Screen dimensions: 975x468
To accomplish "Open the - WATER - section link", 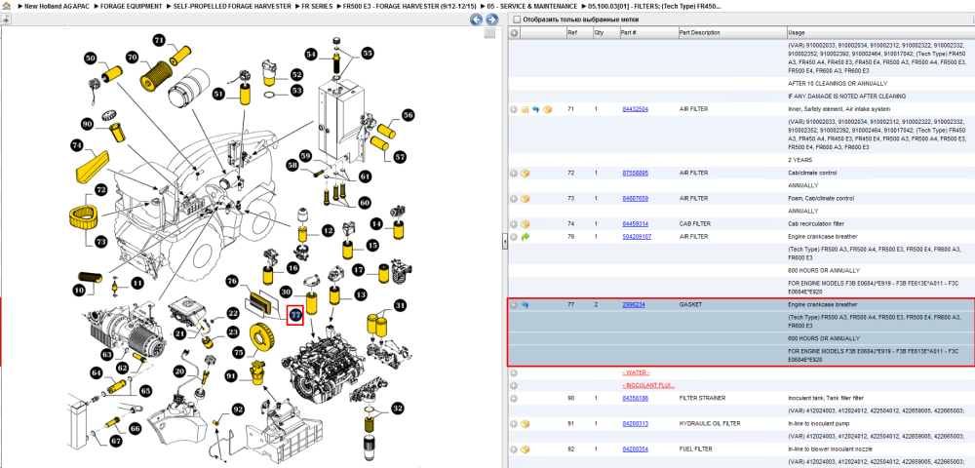I will (636, 372).
